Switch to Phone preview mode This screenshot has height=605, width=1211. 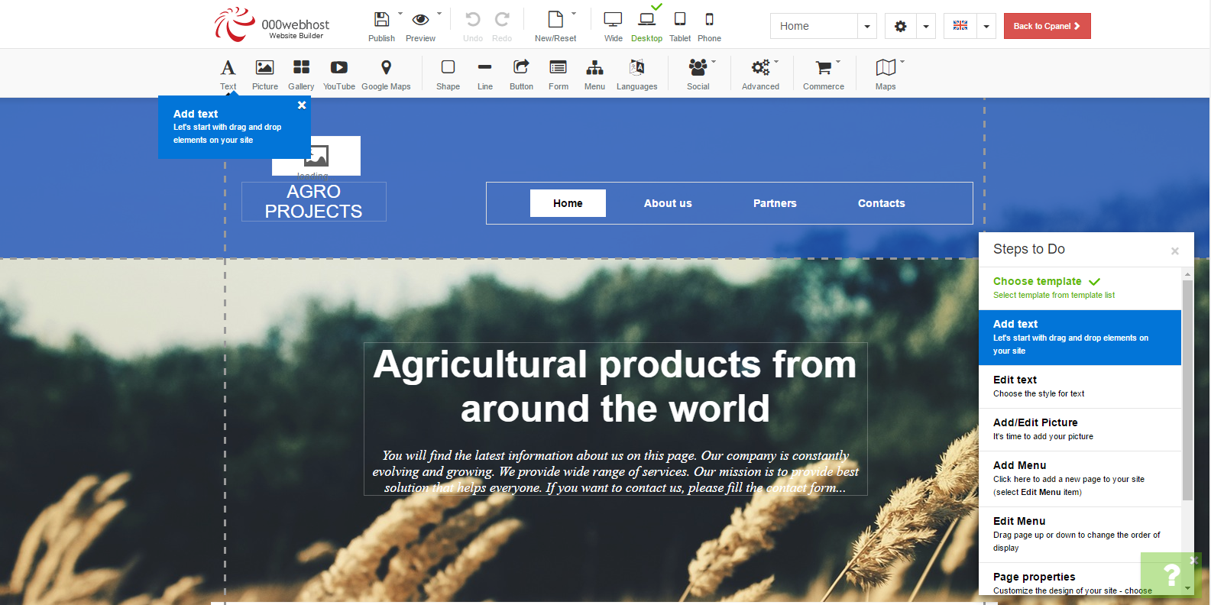[x=709, y=20]
